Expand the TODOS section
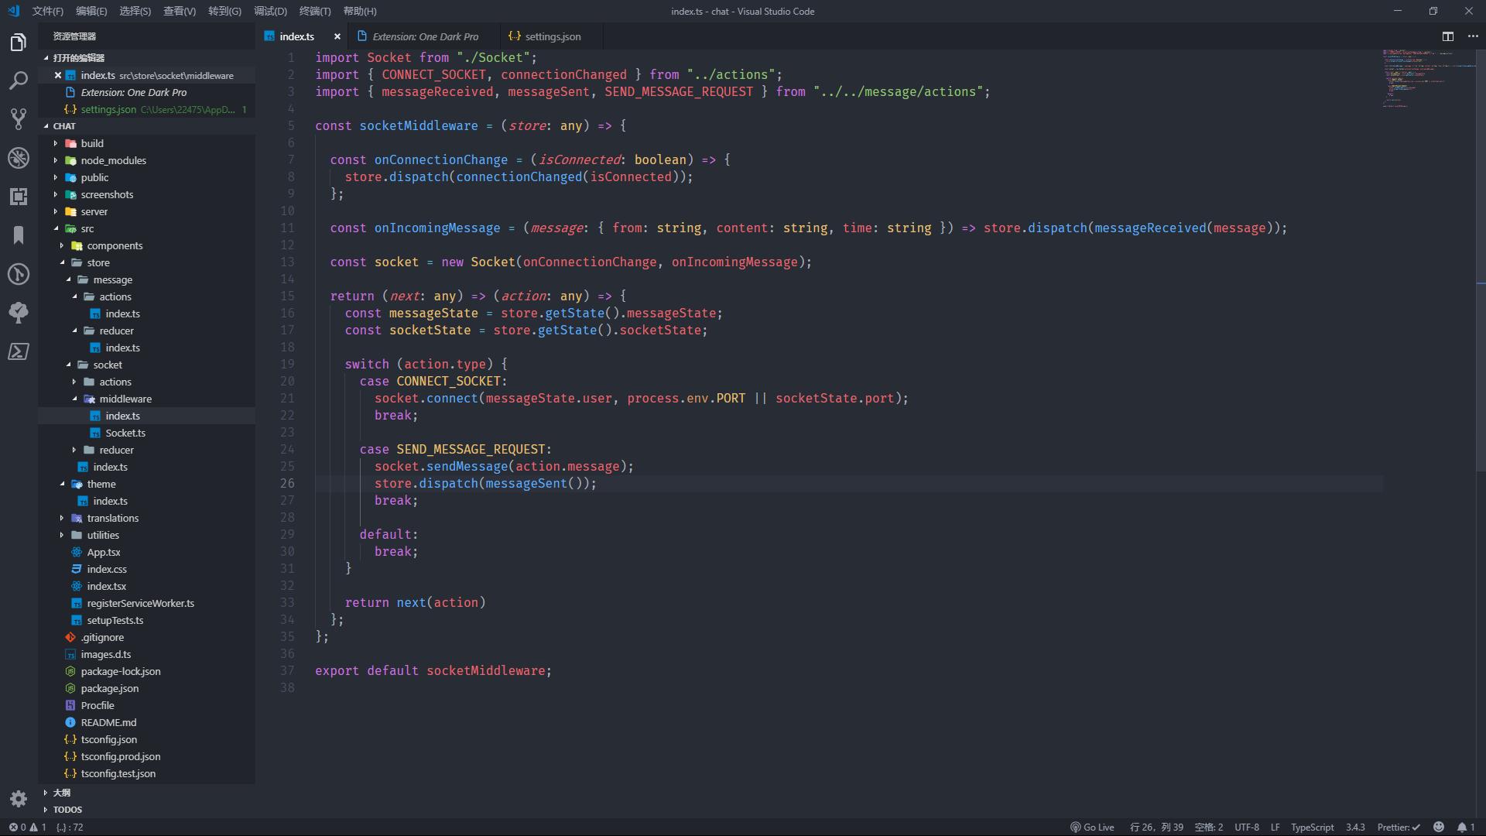Viewport: 1486px width, 836px height. click(67, 809)
